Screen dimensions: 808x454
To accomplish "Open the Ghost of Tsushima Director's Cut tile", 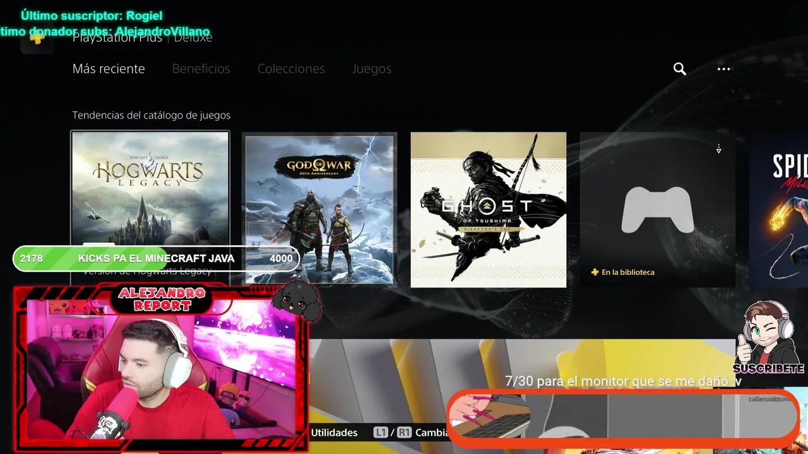I will coord(489,209).
